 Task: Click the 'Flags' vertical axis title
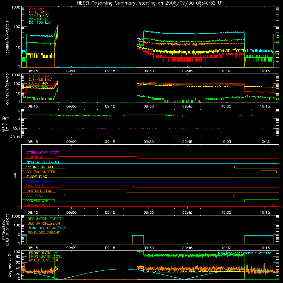click(x=15, y=177)
